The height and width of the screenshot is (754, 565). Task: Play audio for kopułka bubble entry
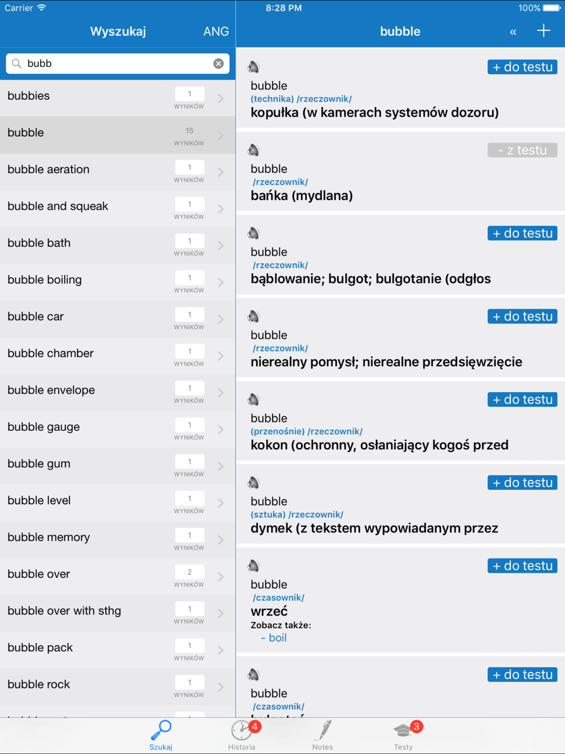pos(254,67)
